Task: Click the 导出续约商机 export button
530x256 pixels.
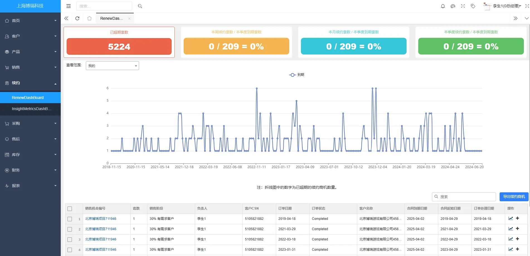Action: coord(514,197)
